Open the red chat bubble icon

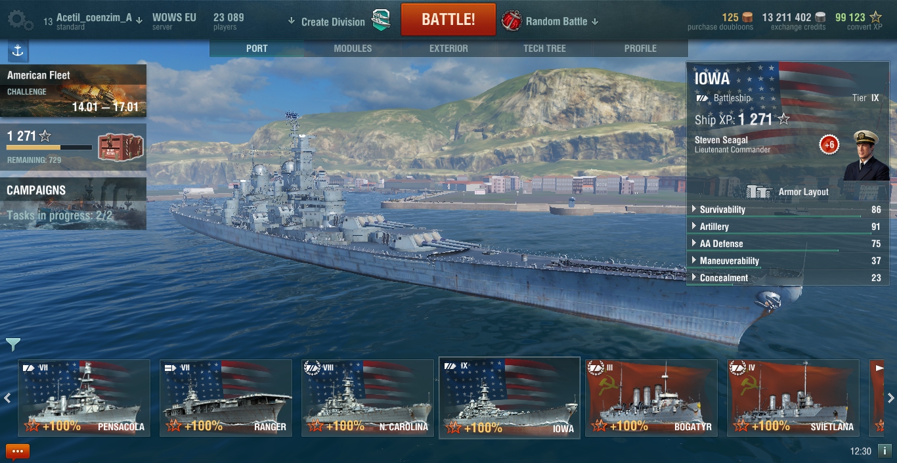(x=18, y=451)
